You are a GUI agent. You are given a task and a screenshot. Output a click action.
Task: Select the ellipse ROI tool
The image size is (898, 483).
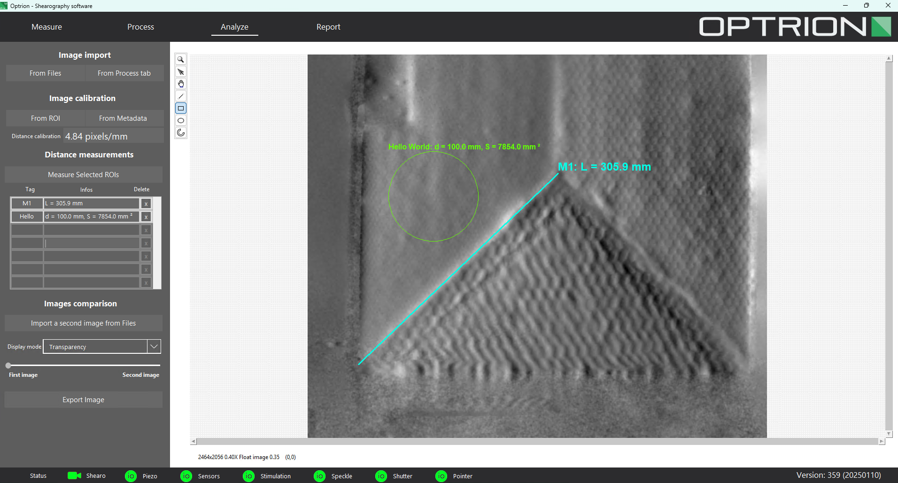181,121
